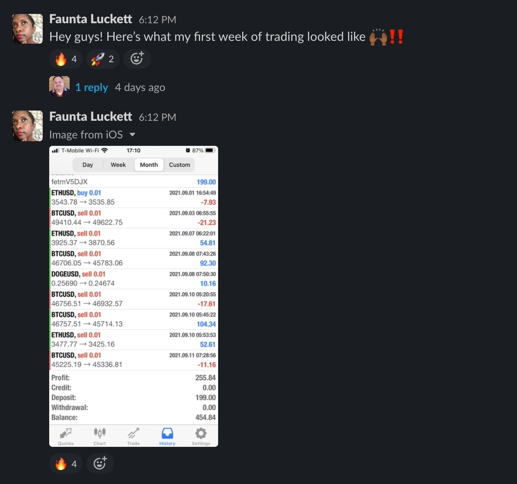
Task: Toggle fire reaction under the image
Action: [x=65, y=464]
